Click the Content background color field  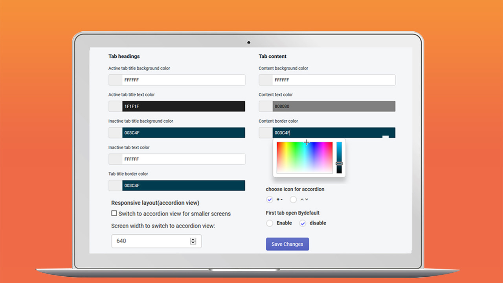tap(334, 80)
